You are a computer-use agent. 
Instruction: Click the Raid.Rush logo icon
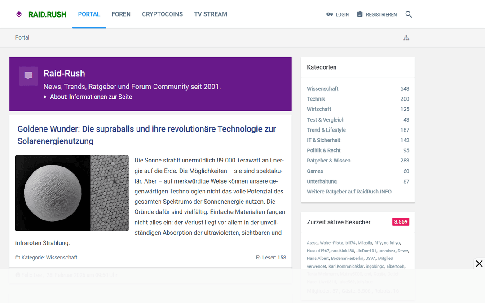pos(19,14)
